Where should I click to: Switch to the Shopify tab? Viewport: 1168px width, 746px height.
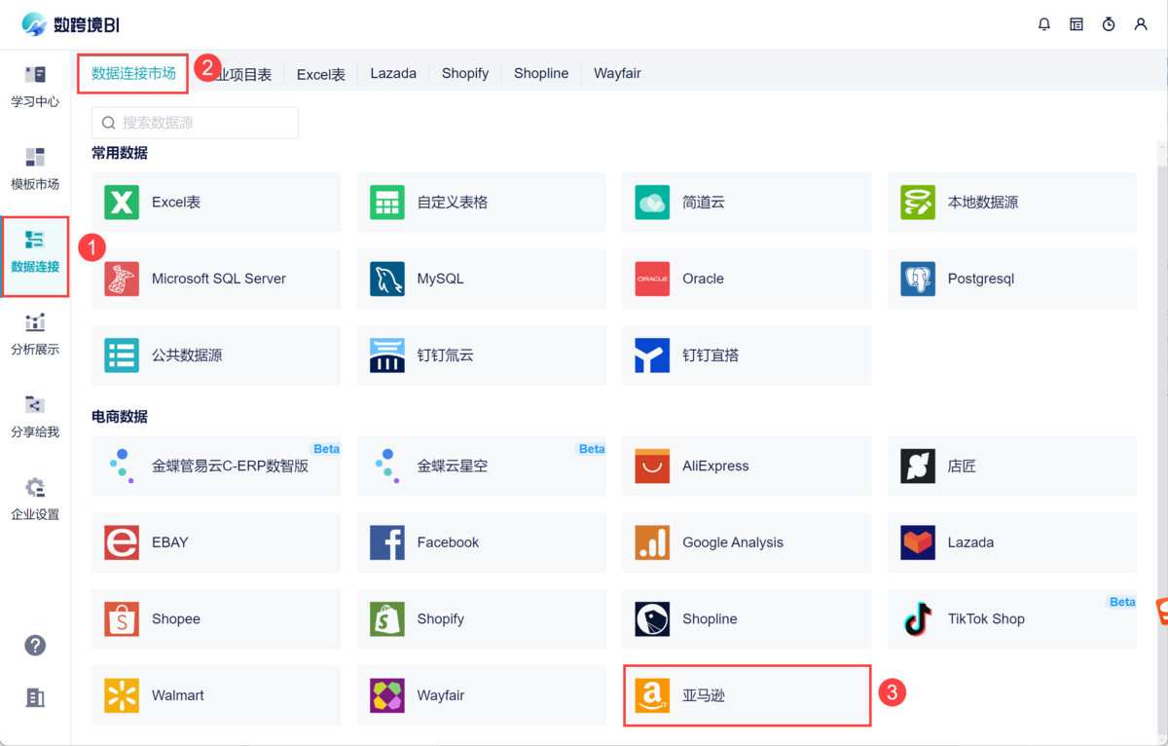tap(465, 73)
